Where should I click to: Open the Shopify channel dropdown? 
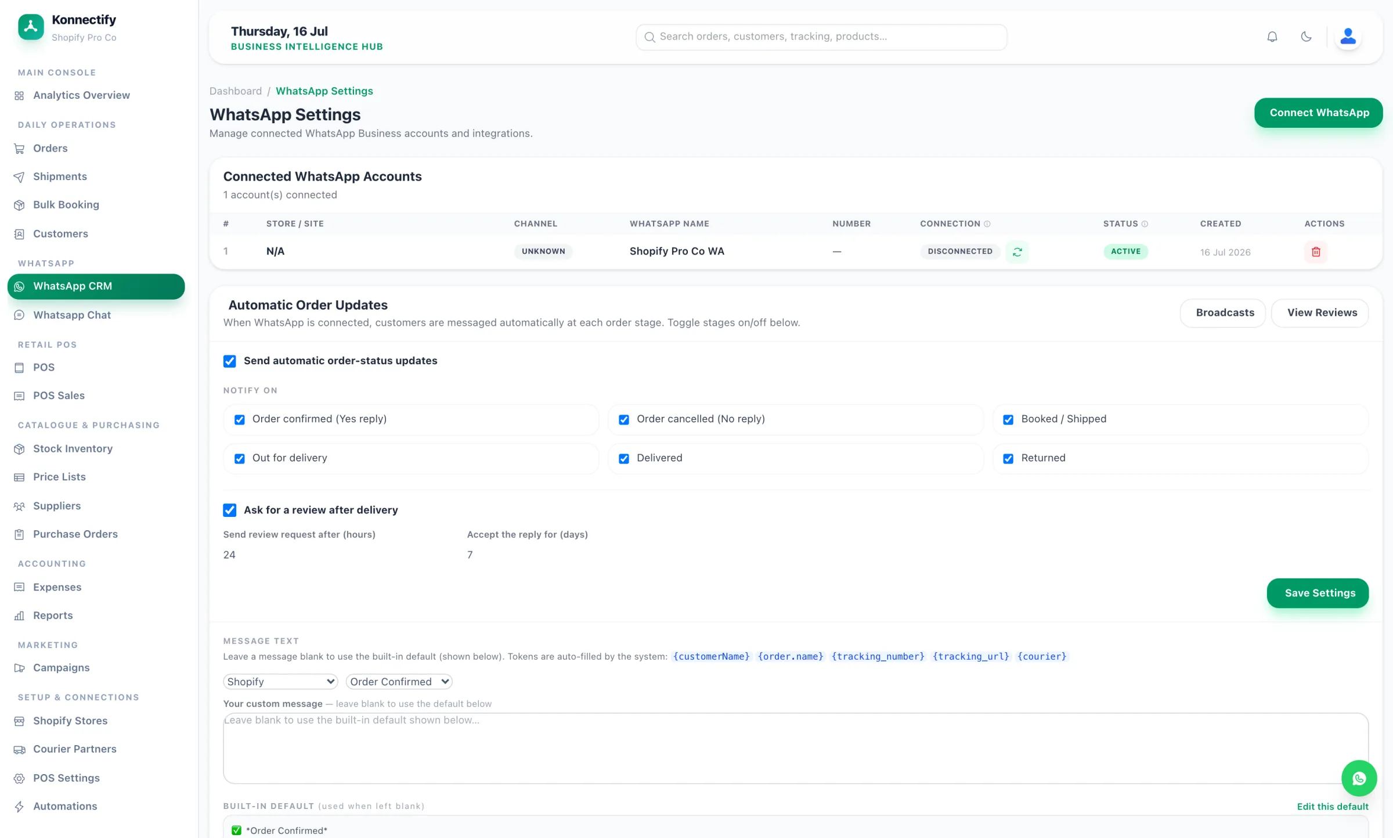click(x=281, y=682)
